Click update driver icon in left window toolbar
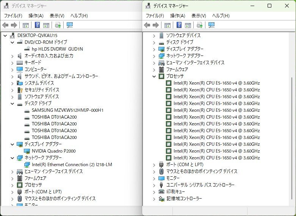Viewport: 296px width, 216px height. point(58,25)
